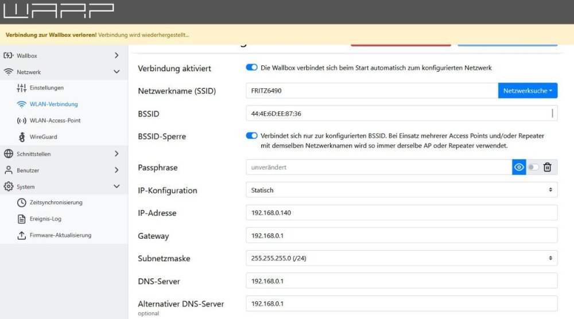Select the WLAN-Verbindung sidebar link

[53, 104]
